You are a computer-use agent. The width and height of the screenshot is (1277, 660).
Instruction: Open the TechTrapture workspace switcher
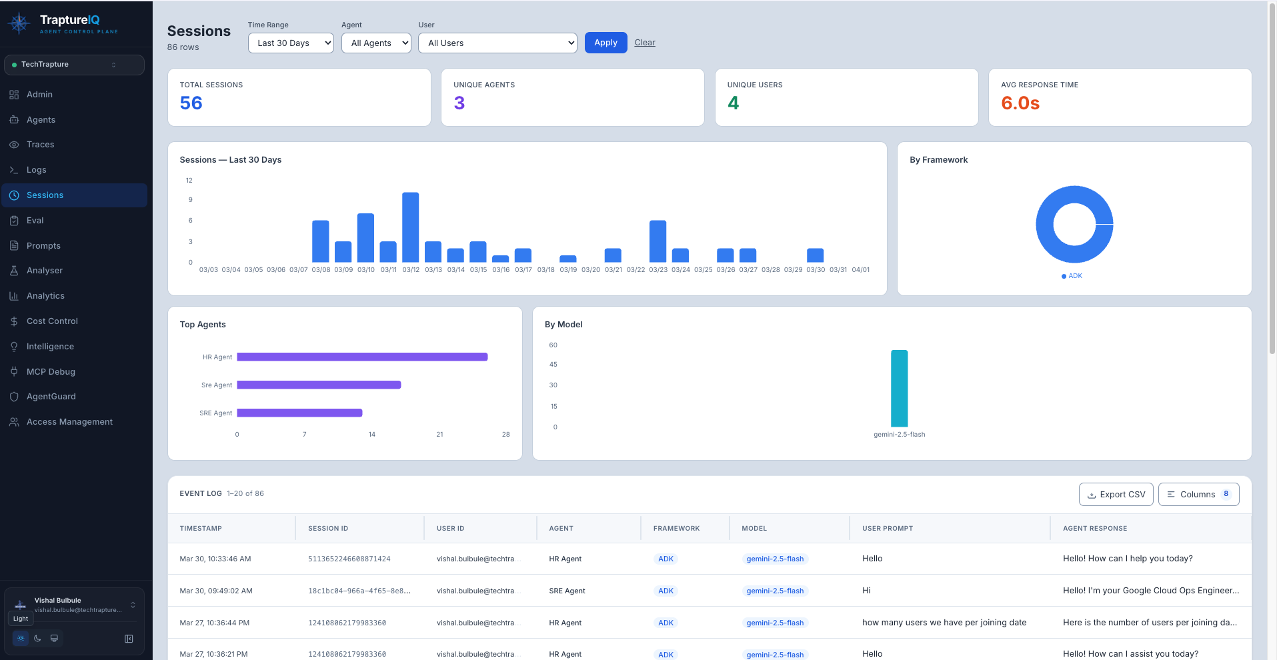[74, 65]
